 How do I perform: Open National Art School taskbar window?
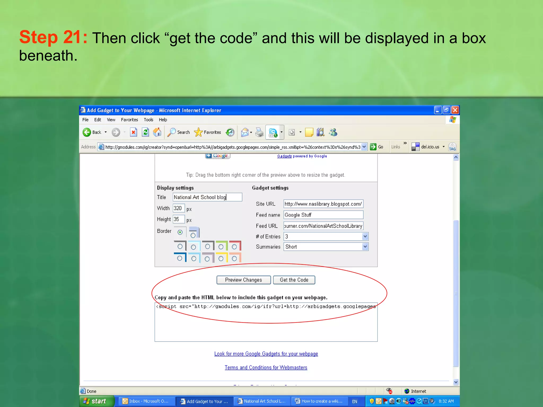262,401
